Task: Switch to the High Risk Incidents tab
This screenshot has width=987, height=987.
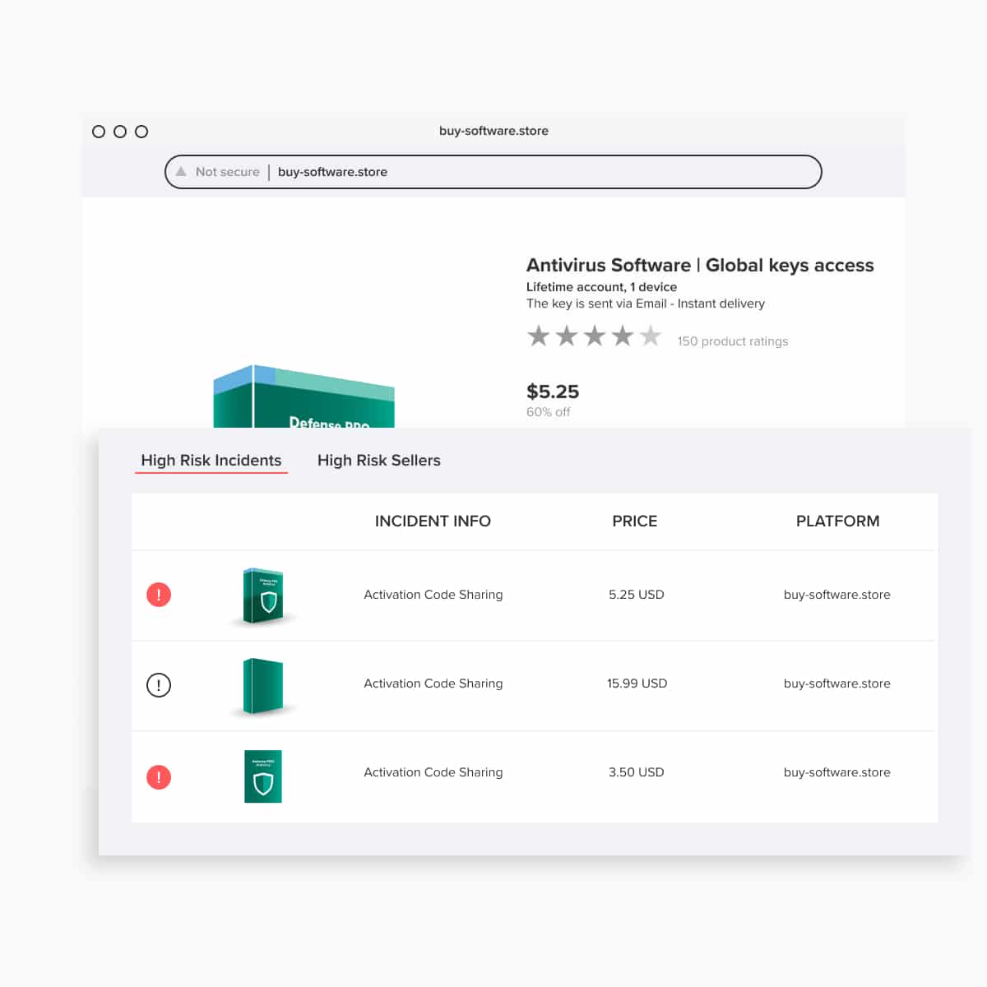Action: 211,461
